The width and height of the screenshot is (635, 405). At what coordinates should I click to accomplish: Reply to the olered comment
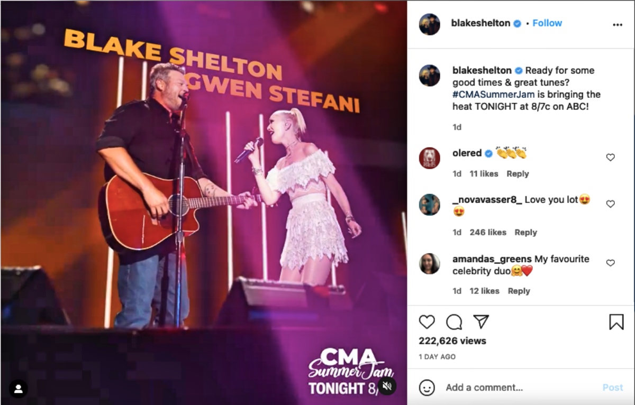(x=518, y=174)
